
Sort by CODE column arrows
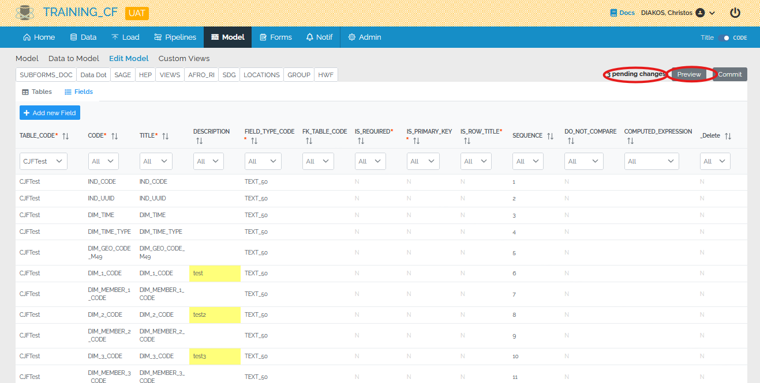coord(114,136)
